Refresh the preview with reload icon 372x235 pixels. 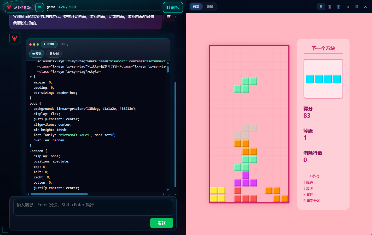[348, 7]
